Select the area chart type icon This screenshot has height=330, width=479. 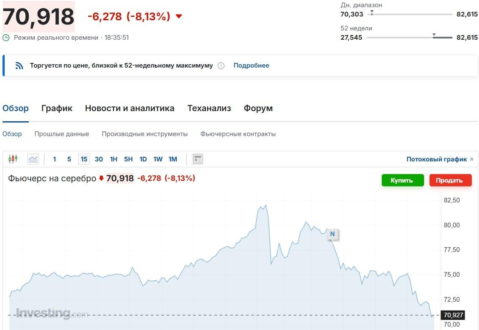(x=33, y=159)
